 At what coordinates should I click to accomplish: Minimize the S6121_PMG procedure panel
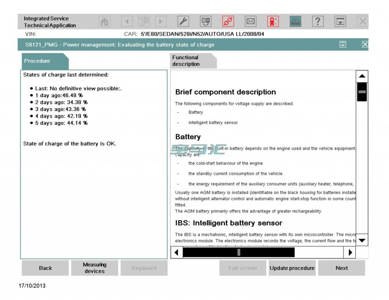pyautogui.click(x=343, y=44)
